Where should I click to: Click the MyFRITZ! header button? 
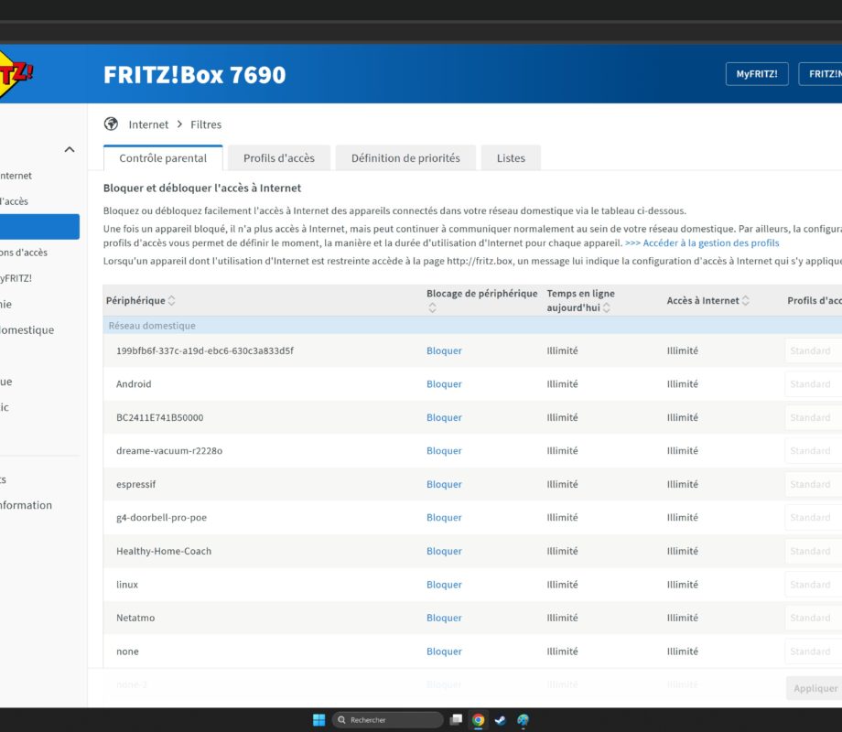[757, 74]
